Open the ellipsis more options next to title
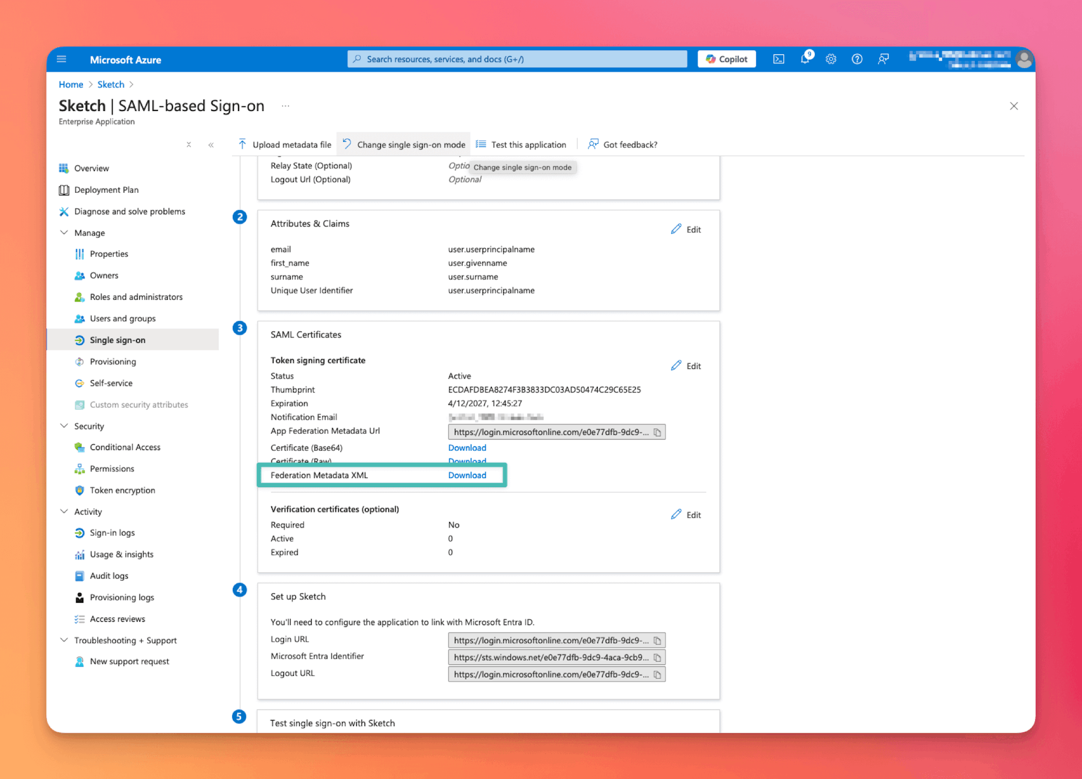The width and height of the screenshot is (1082, 779). (285, 106)
